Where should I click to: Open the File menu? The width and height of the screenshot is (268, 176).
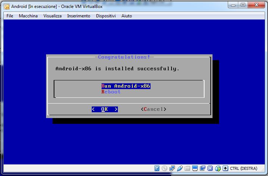point(10,16)
